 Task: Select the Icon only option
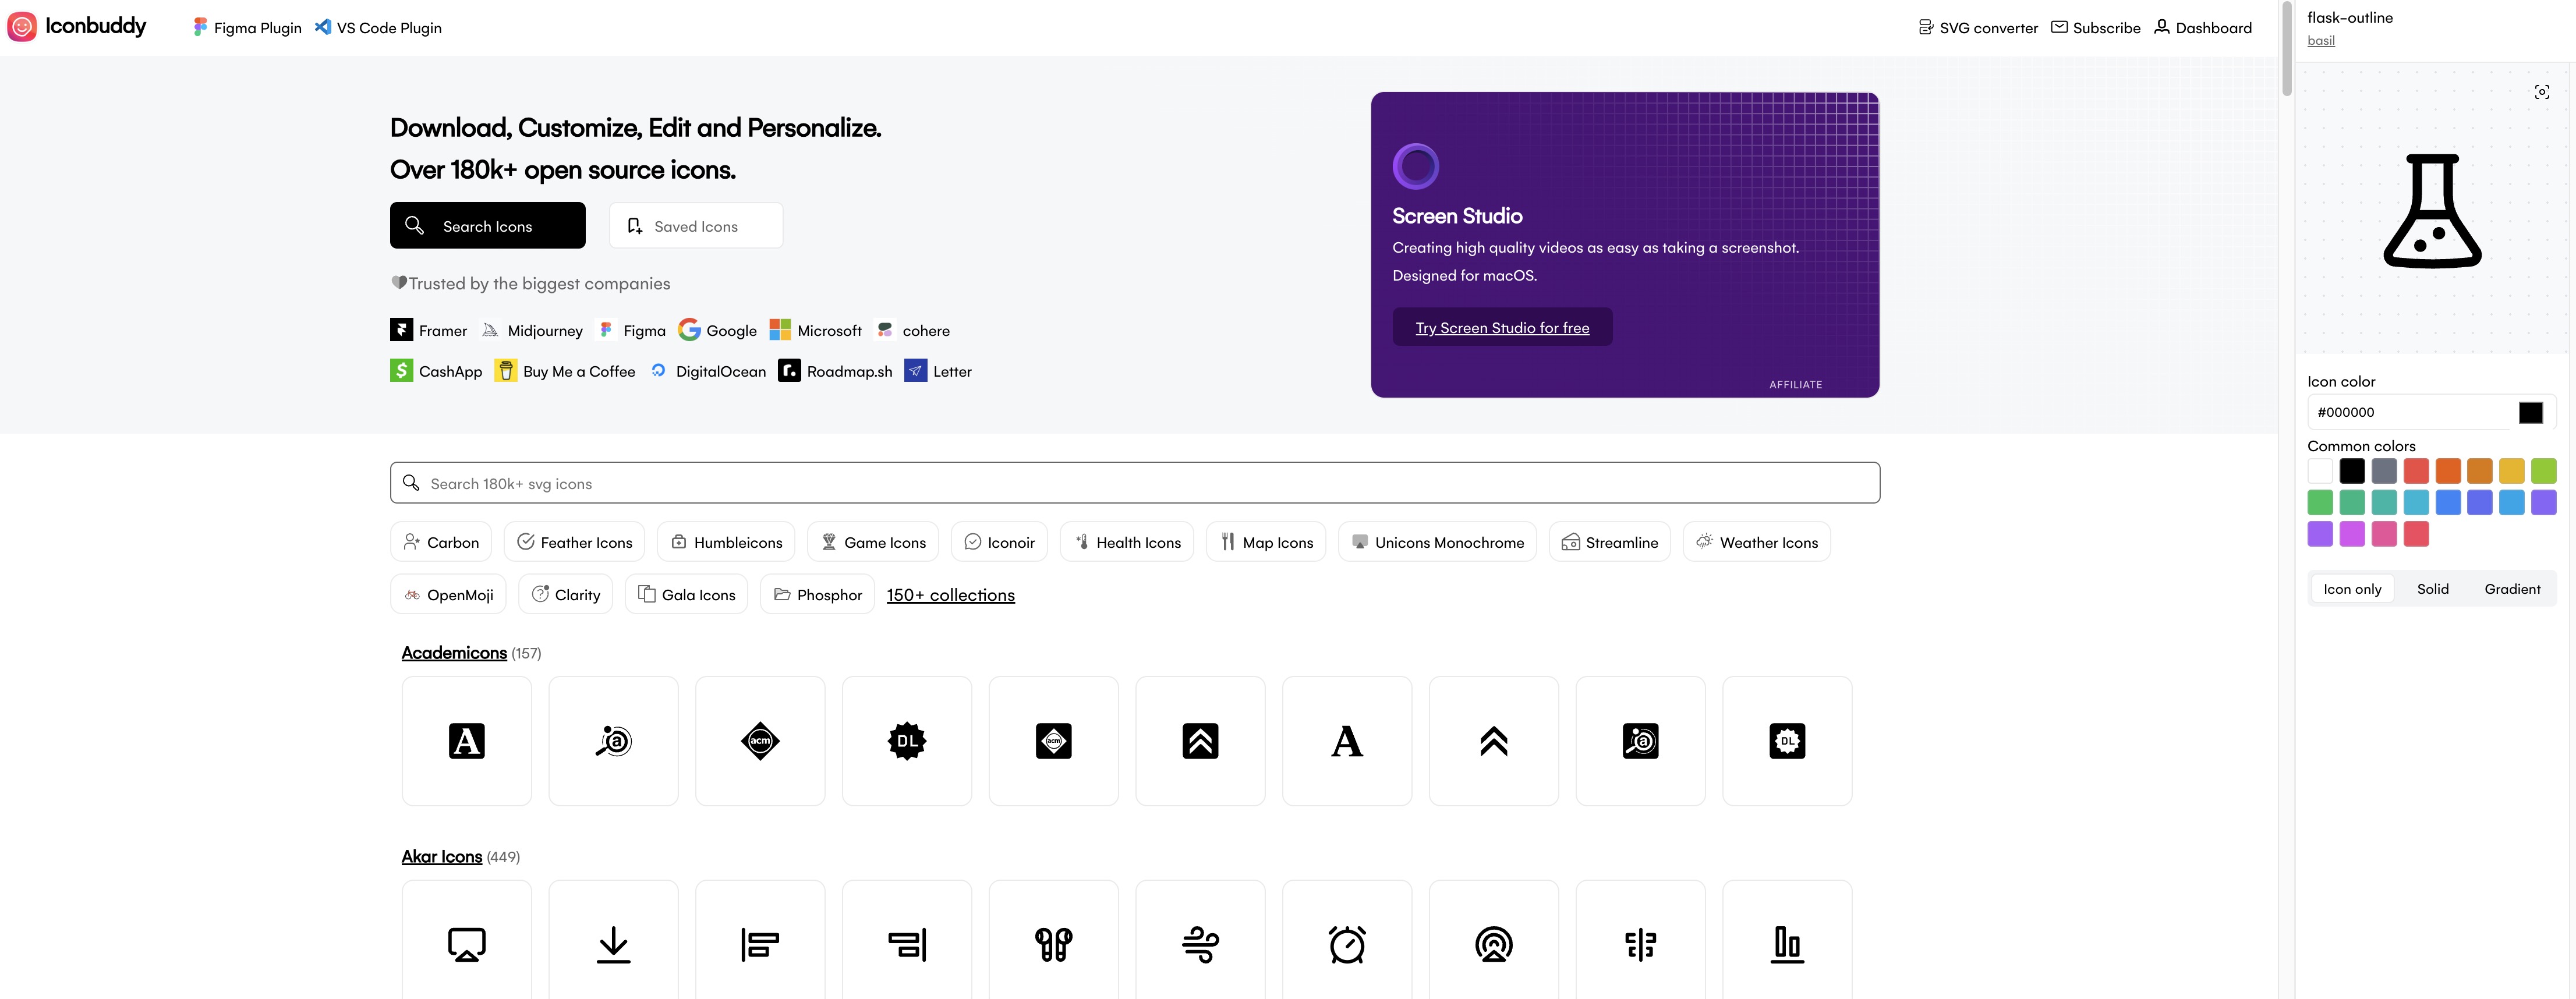click(2352, 589)
